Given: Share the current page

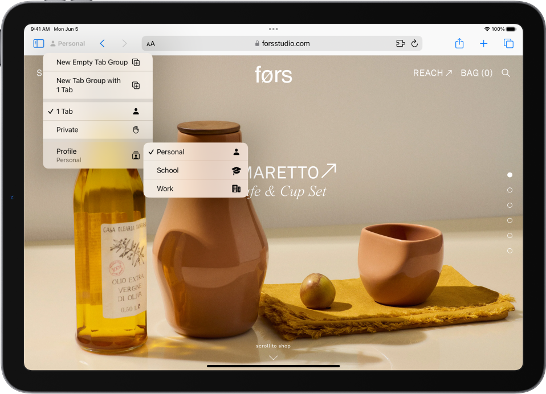Looking at the screenshot, I should (x=459, y=43).
